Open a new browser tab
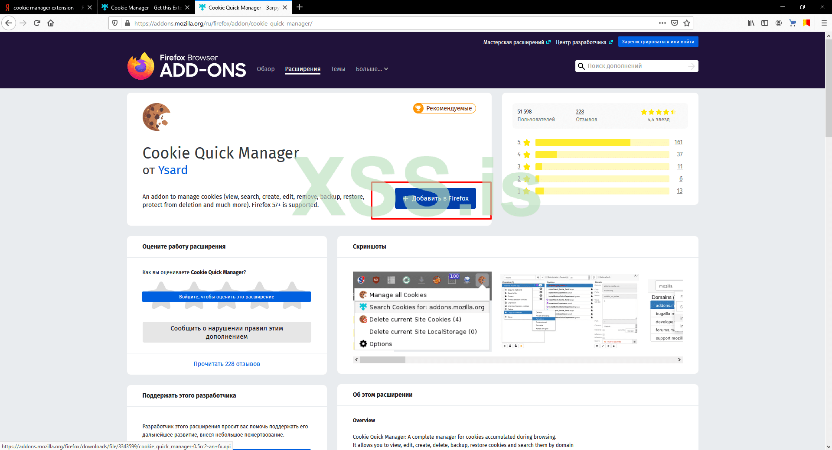 [300, 7]
